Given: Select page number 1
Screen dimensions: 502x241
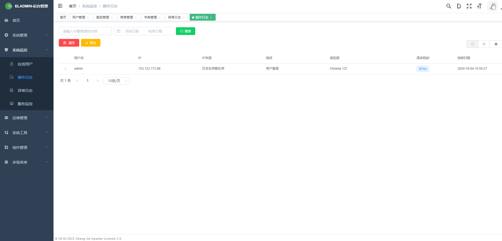Looking at the screenshot, I should pyautogui.click(x=87, y=81).
